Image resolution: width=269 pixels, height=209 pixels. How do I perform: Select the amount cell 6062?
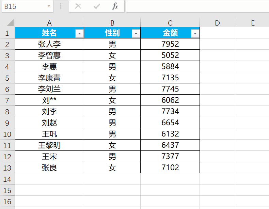click(170, 100)
